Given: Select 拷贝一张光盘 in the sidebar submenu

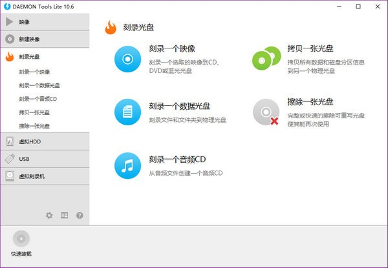Looking at the screenshot, I should pos(34,112).
